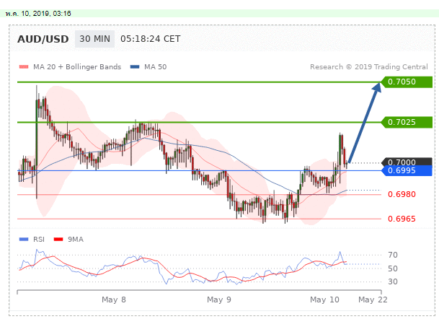This screenshot has width=439, height=319.
Task: Click the MA 20 + Bollinger Bands text
Action: click(77, 66)
